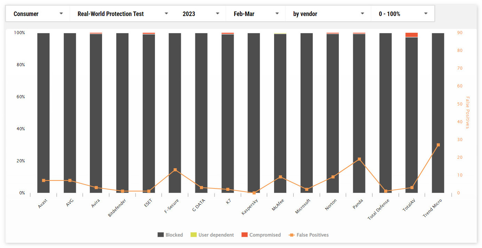The image size is (482, 248).
Task: Open the Consumer category dropdown
Action: tap(38, 14)
